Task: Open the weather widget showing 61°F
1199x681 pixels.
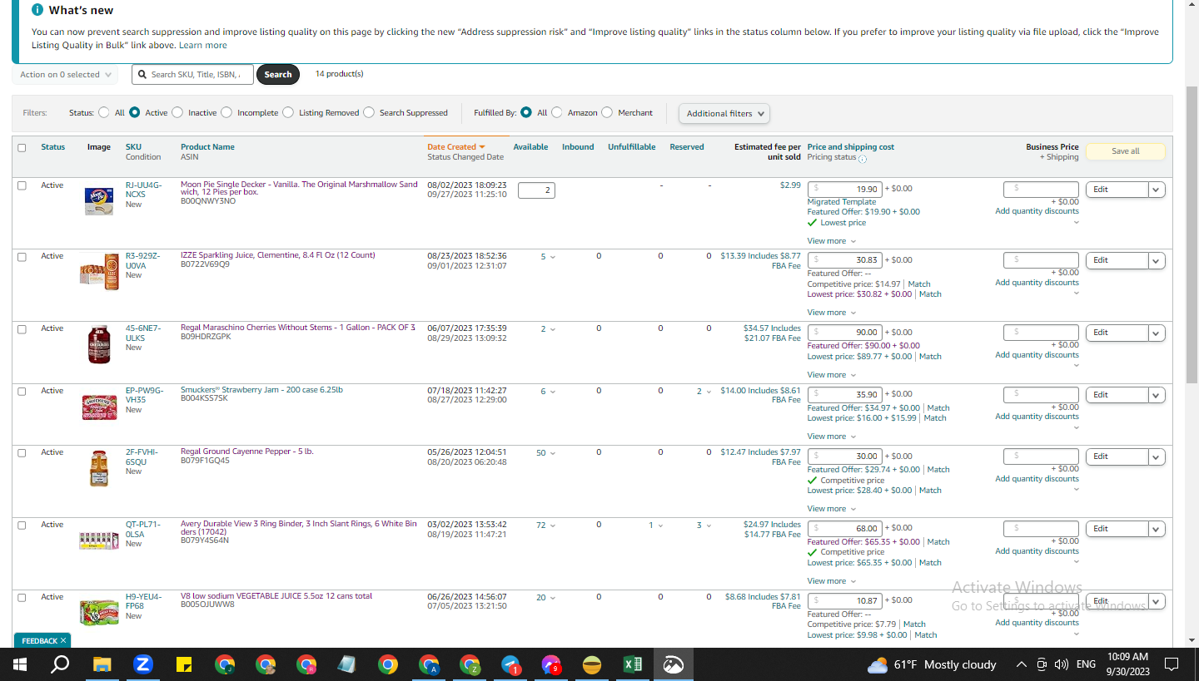Action: click(932, 664)
